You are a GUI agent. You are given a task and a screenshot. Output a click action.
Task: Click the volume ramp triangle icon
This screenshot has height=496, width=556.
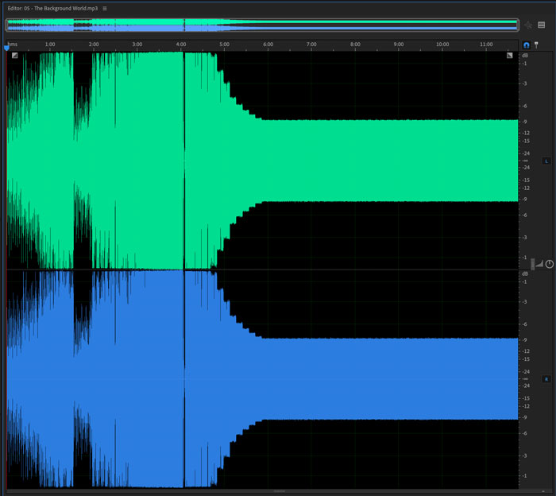pos(539,264)
